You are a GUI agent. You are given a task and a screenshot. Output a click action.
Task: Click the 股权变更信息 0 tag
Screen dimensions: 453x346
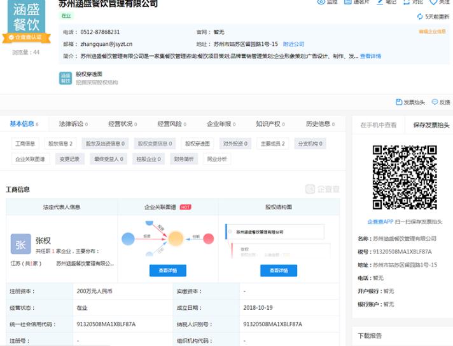tap(155, 143)
